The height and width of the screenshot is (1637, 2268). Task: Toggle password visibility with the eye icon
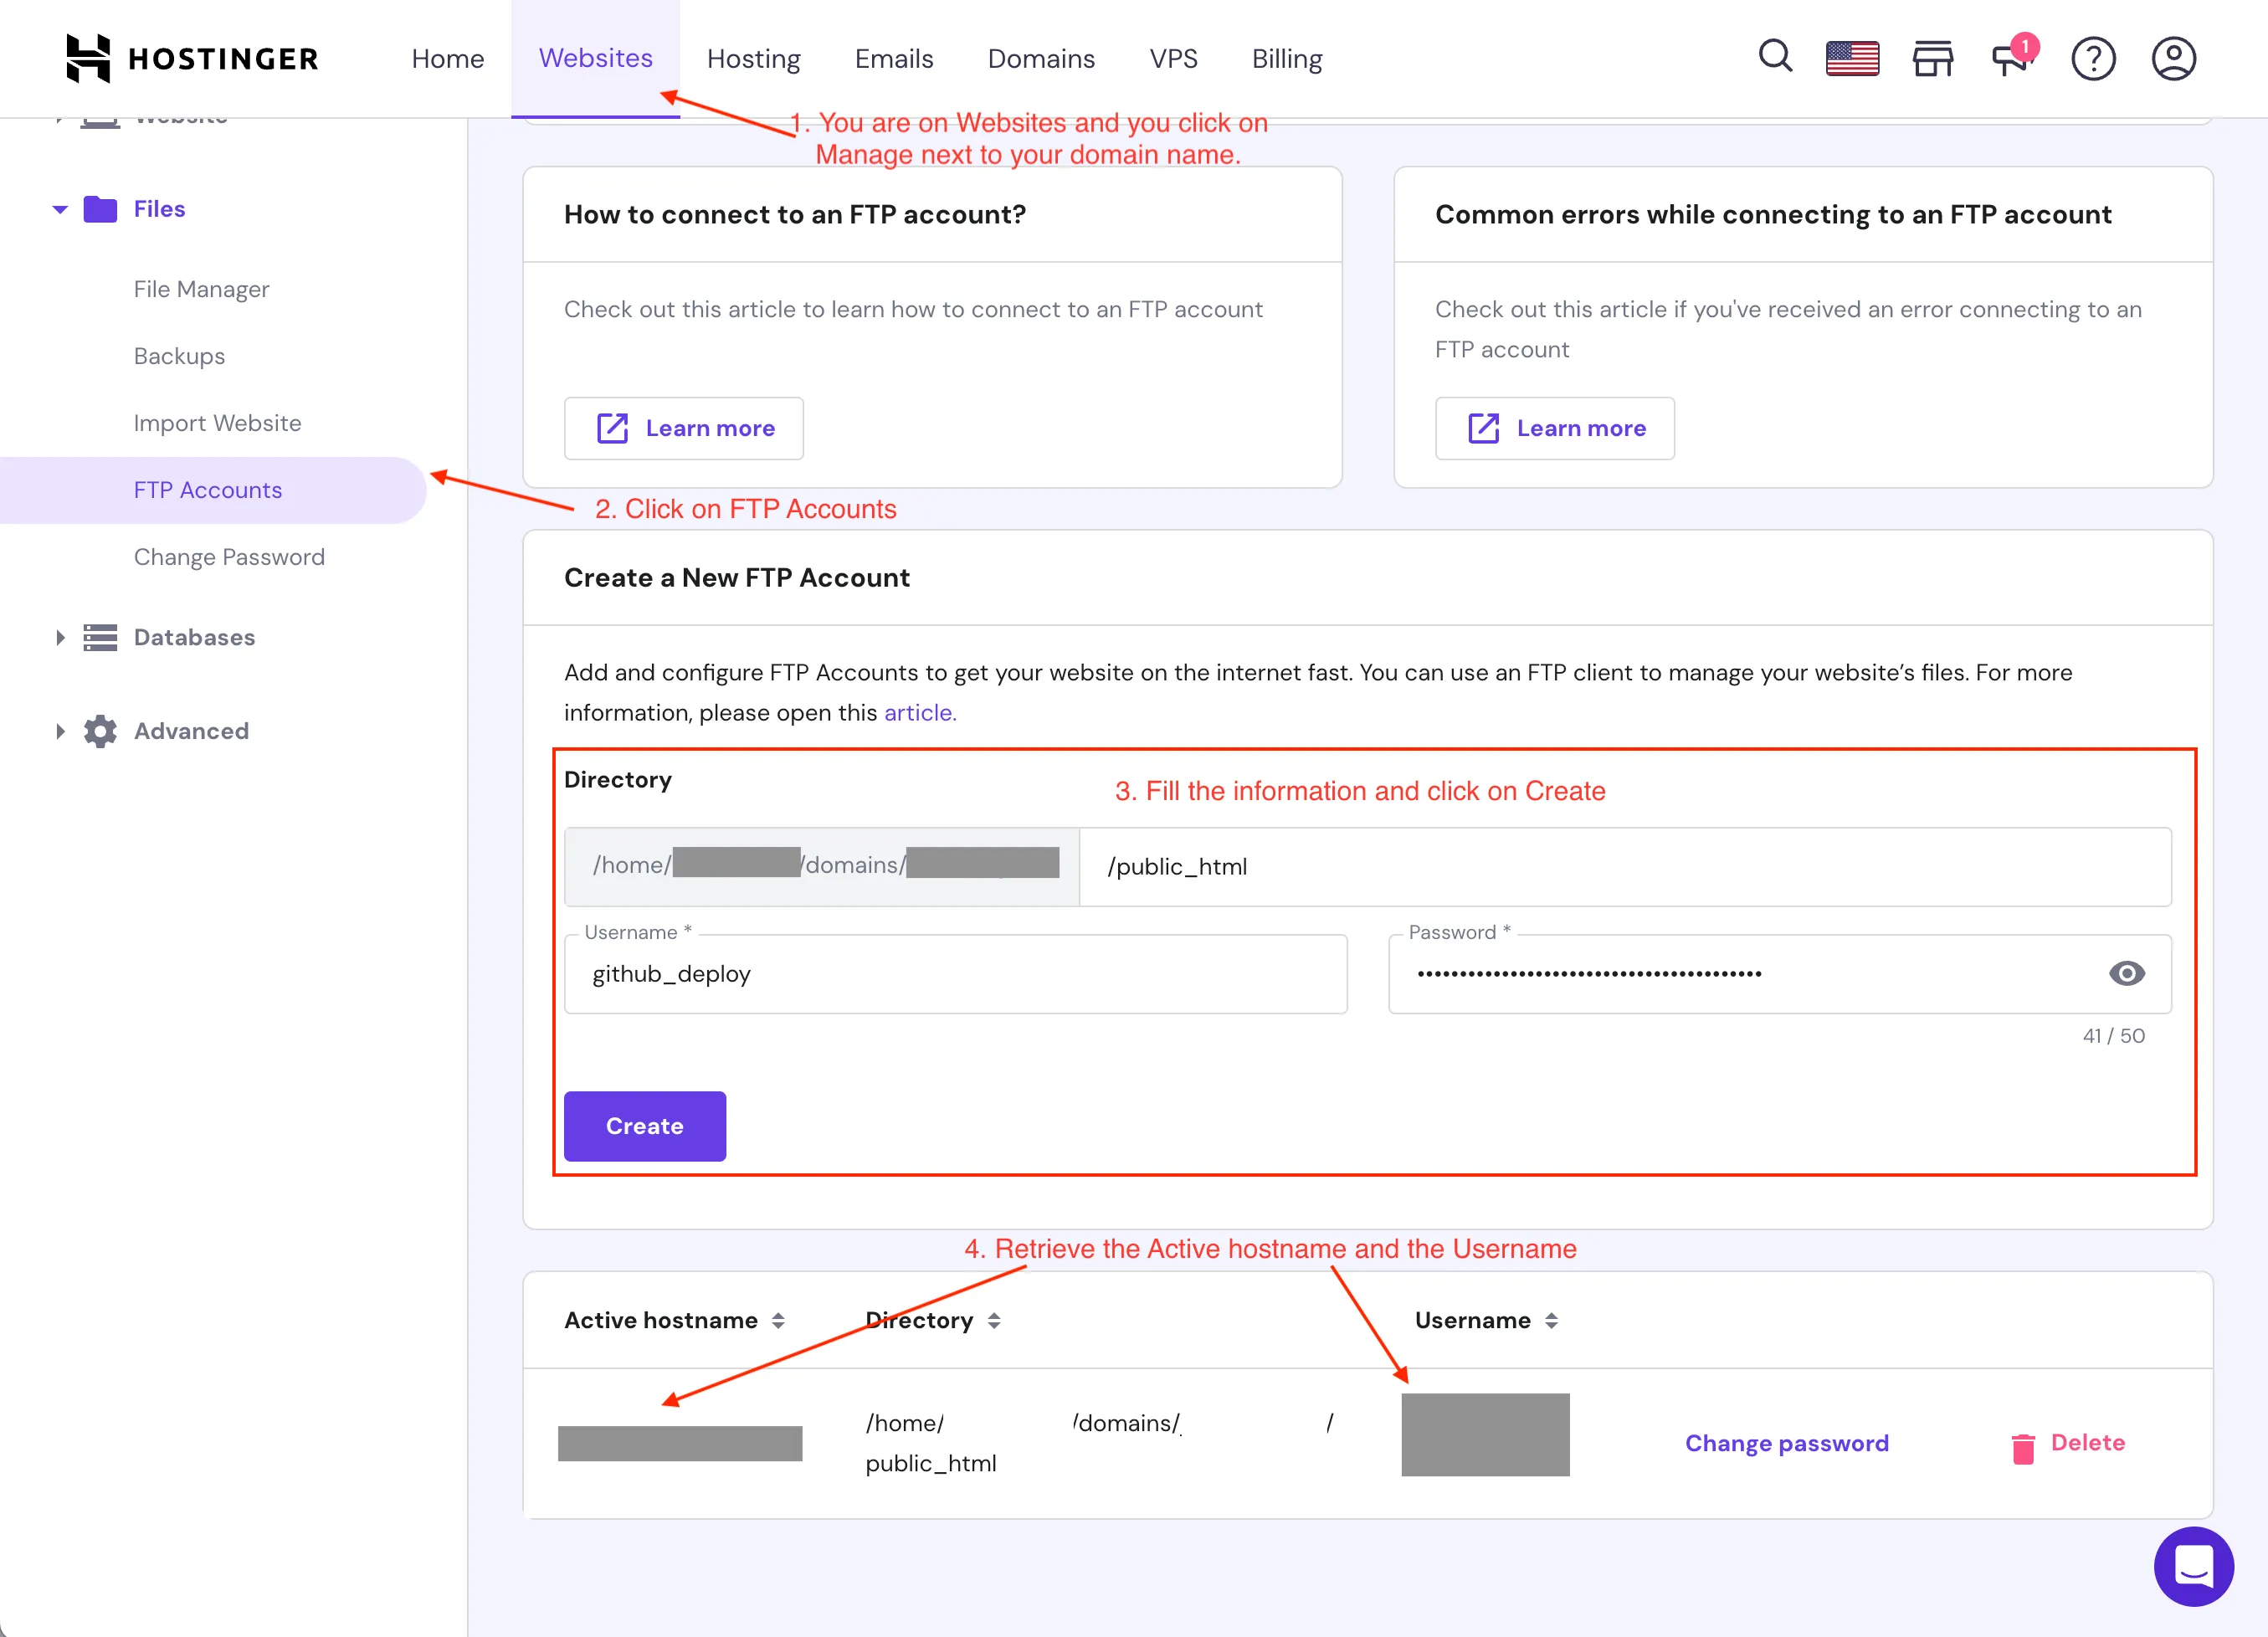coord(2128,973)
